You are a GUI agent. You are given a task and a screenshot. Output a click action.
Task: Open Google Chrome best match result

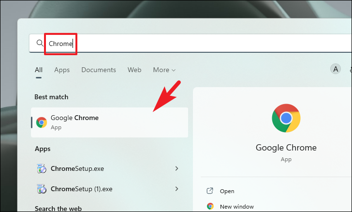[x=110, y=122]
